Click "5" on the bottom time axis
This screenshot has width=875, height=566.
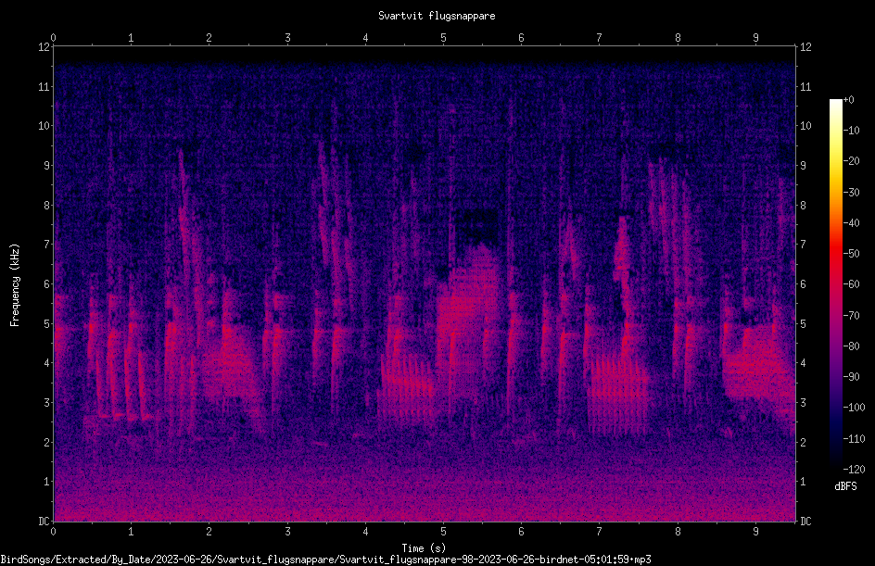click(x=444, y=532)
